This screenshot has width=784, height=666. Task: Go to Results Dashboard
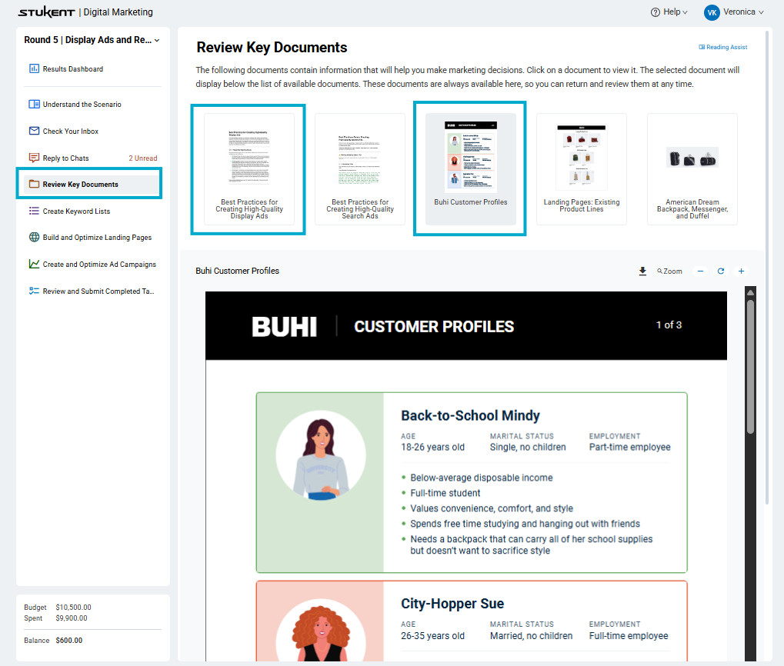click(73, 69)
